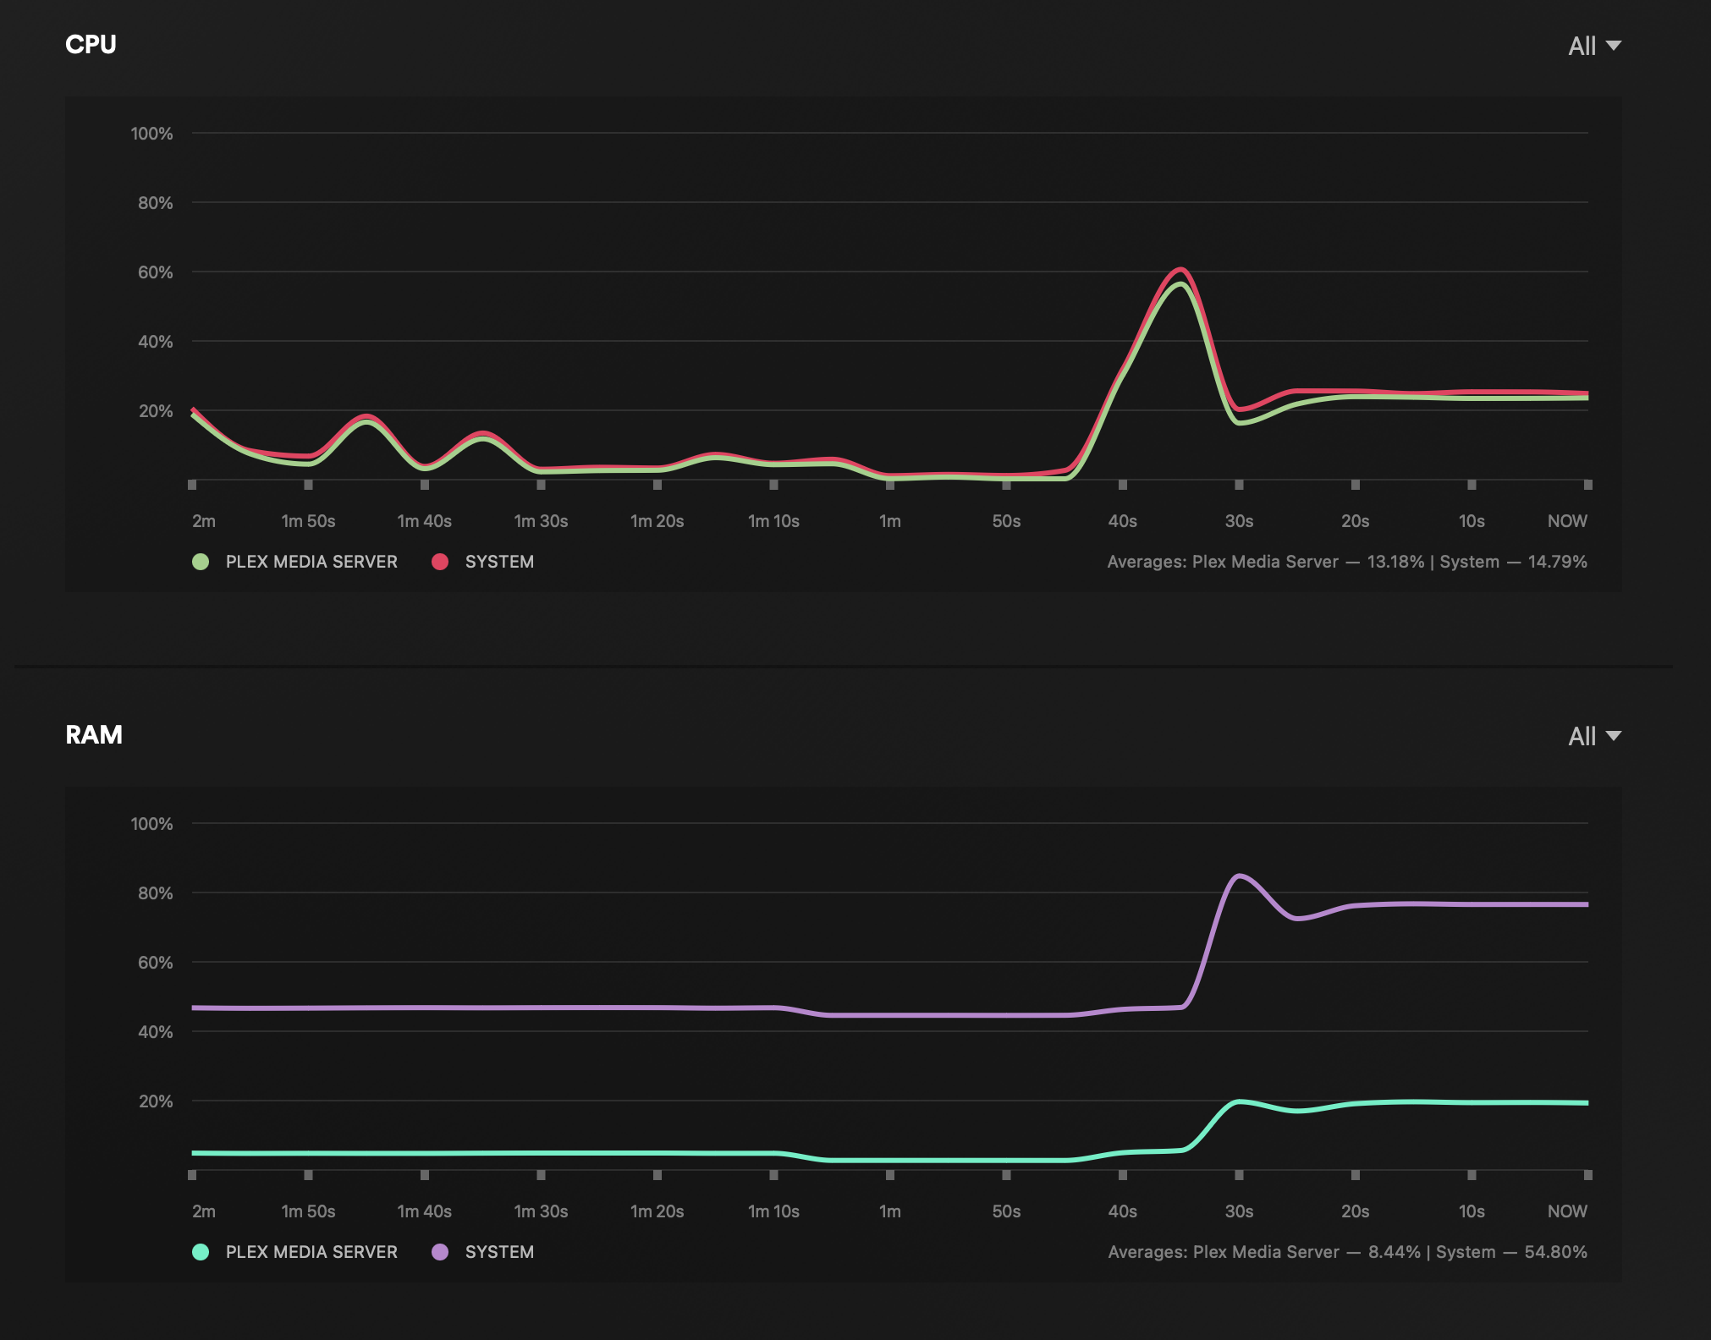Click the CPU averages summary text
Viewport: 1711px width, 1340px height.
pyautogui.click(x=1346, y=562)
